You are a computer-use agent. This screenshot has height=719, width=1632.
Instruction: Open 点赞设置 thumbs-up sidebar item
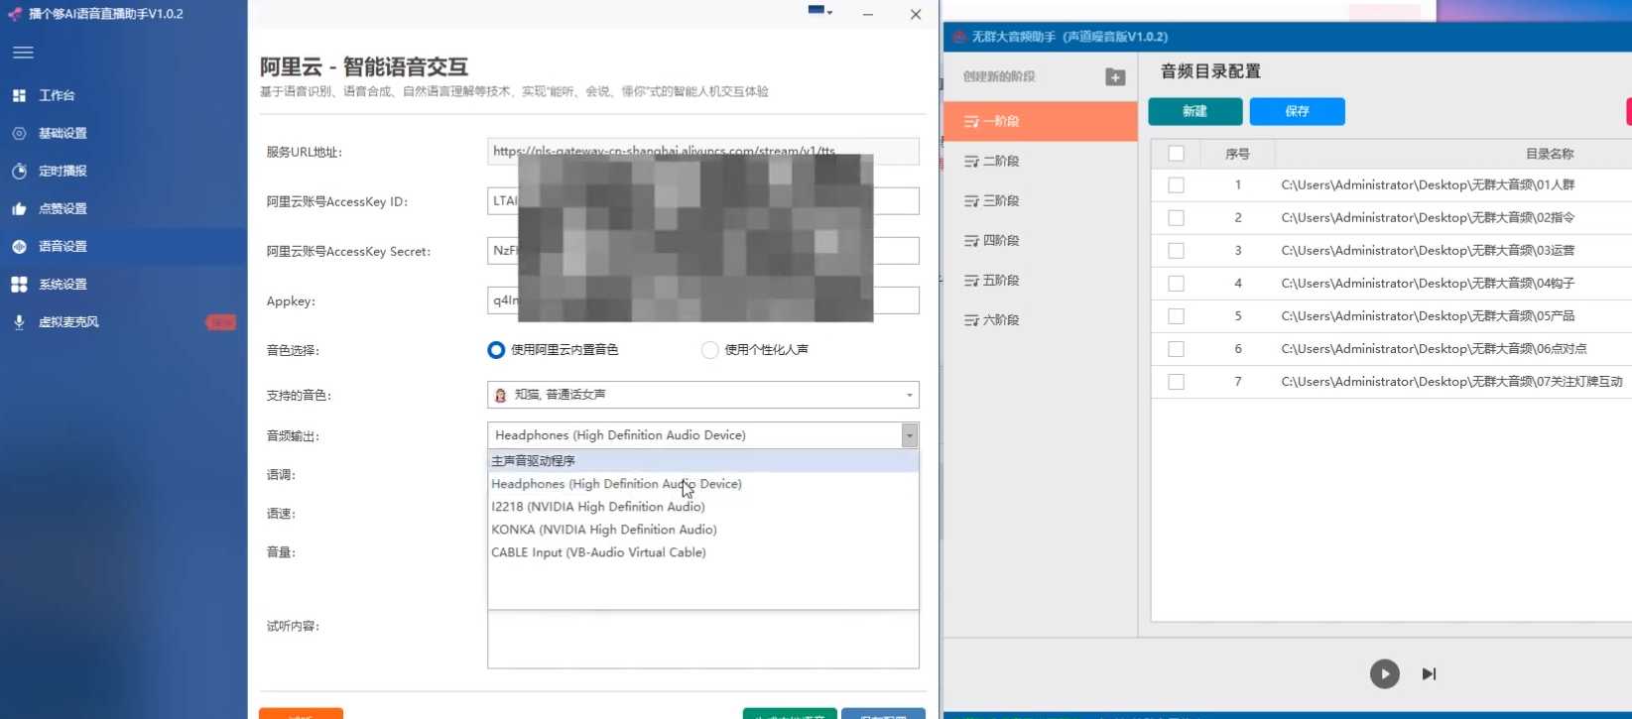click(x=62, y=208)
